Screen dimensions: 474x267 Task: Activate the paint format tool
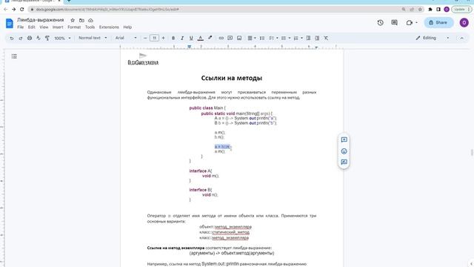[47, 38]
